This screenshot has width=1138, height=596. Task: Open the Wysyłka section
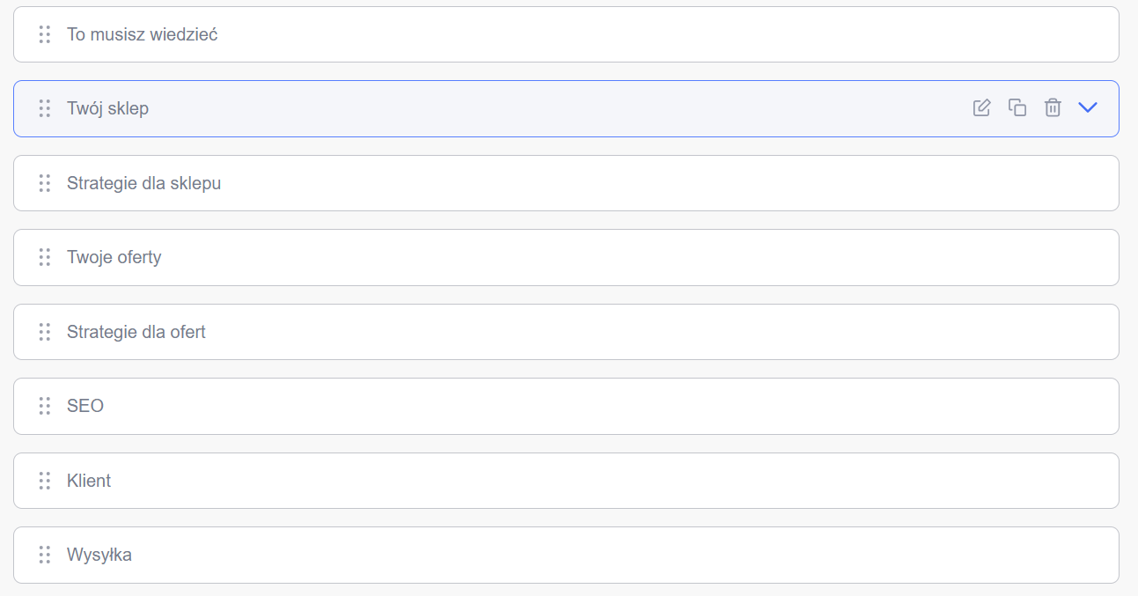99,555
